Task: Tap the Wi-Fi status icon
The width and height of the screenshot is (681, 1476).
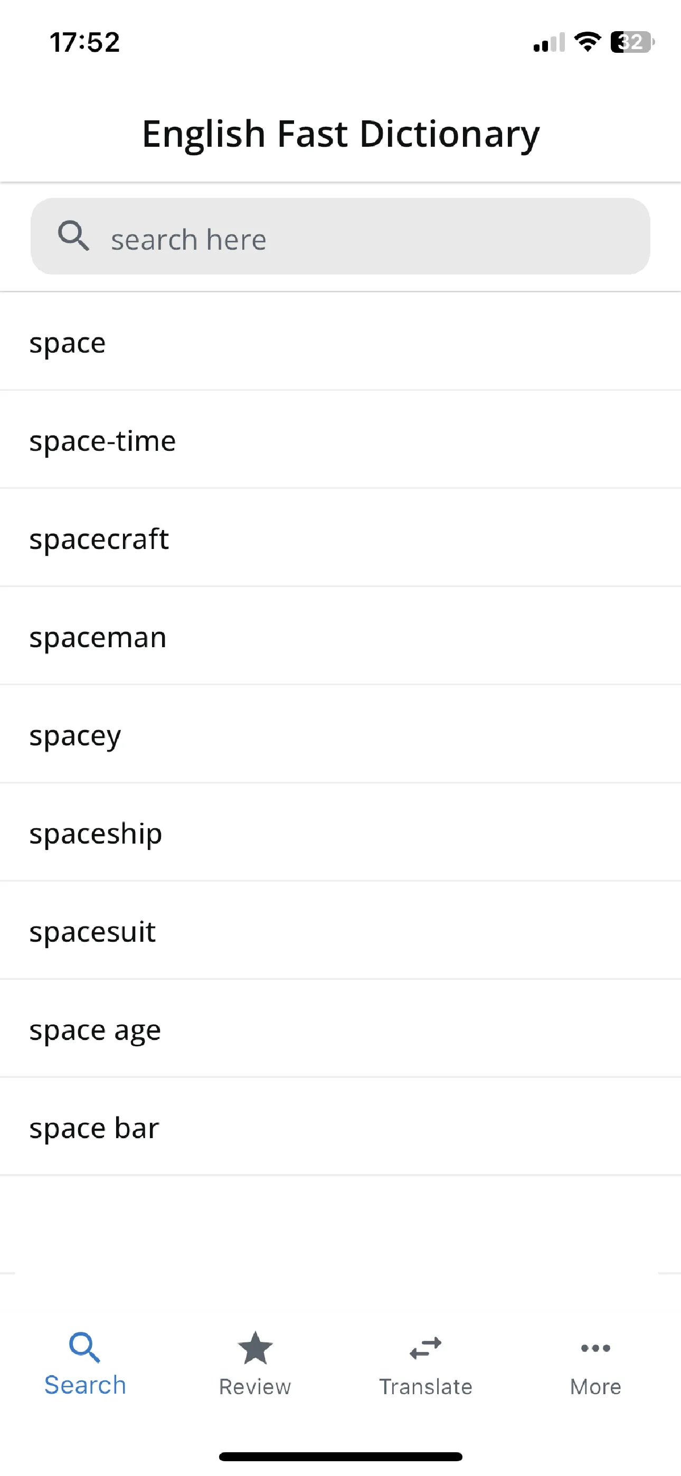Action: coord(588,42)
